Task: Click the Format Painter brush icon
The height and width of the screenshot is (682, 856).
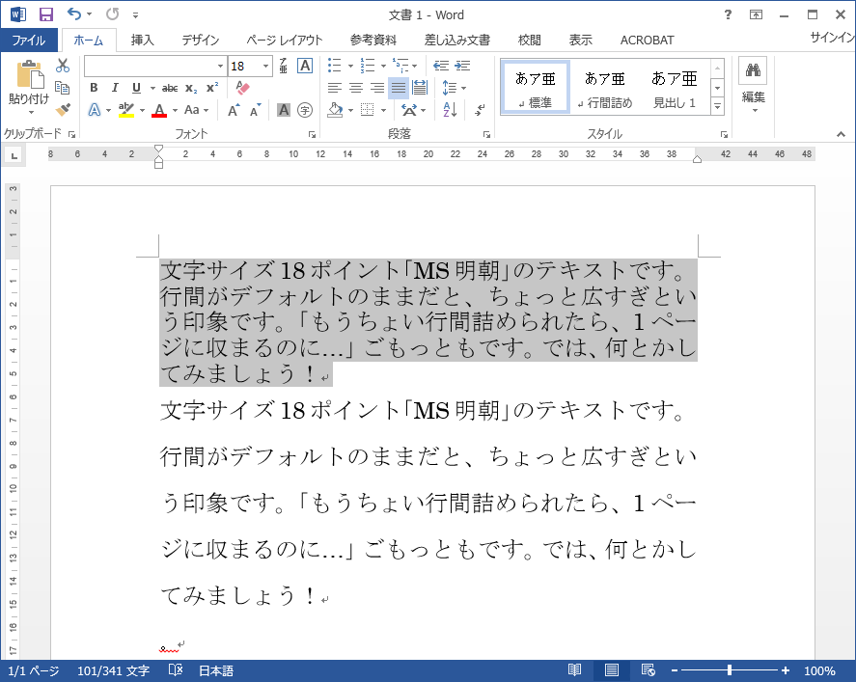Action: pyautogui.click(x=63, y=110)
